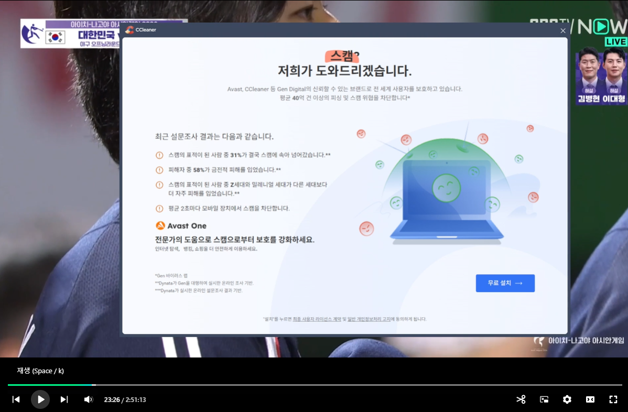
Task: Skip to next video
Action: point(64,399)
